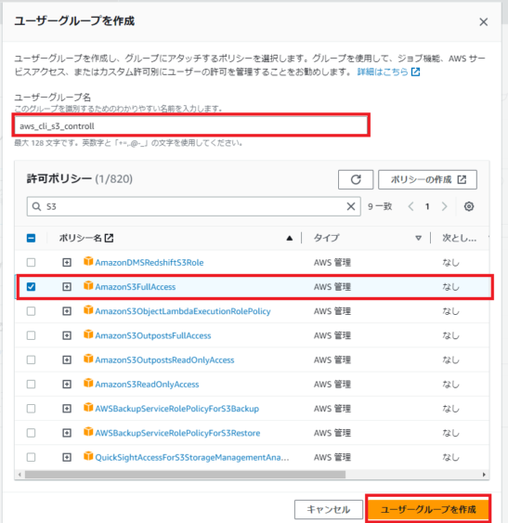Toggle the select-all policies checkbox
508x523 pixels.
(x=31, y=238)
